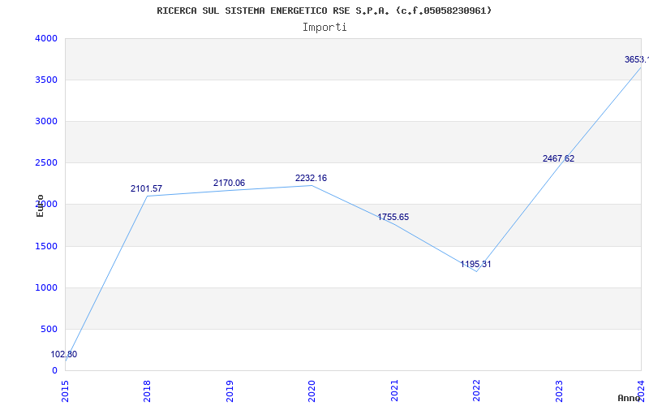Click the Euro y-axis title

40,205
